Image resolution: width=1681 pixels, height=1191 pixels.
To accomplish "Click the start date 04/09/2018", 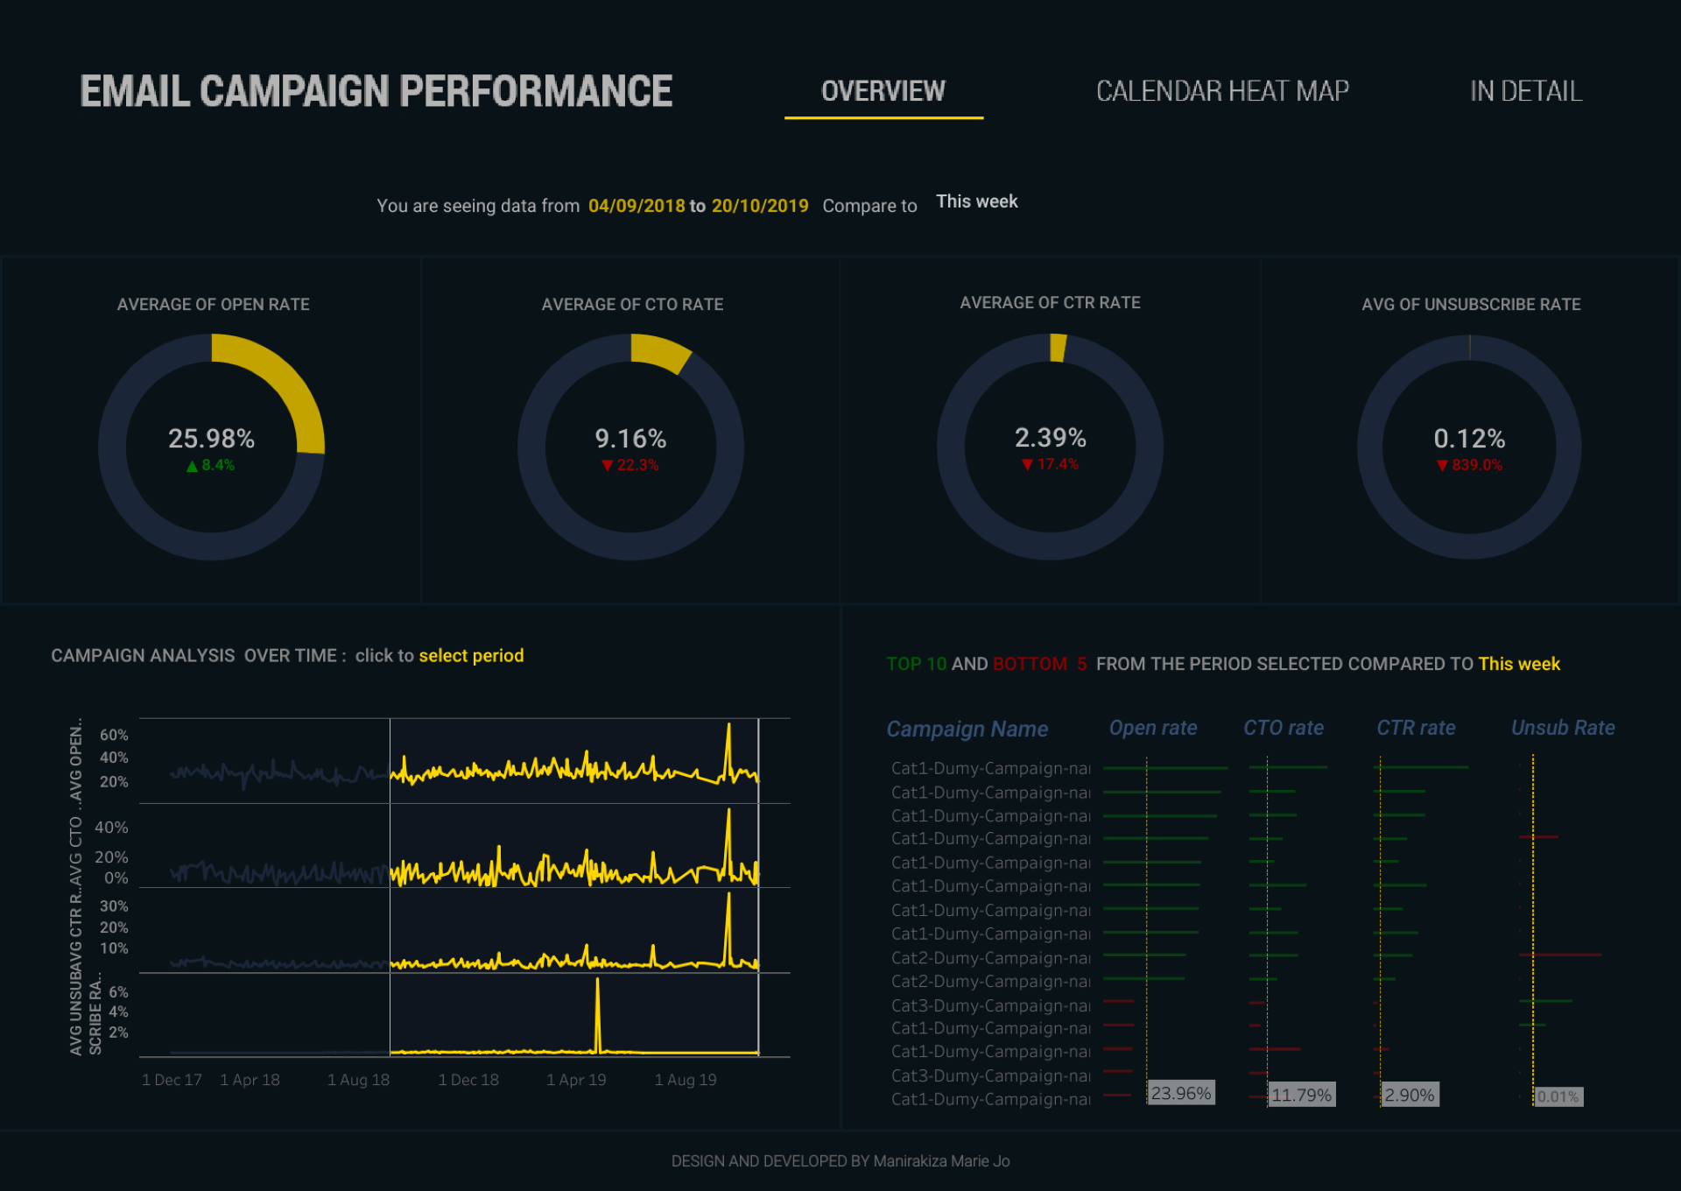I will point(637,206).
